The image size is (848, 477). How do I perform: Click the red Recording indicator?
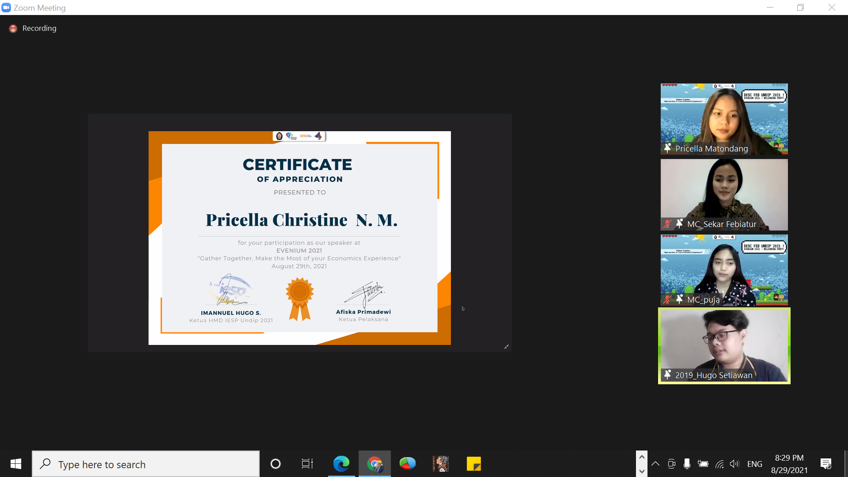(x=13, y=28)
